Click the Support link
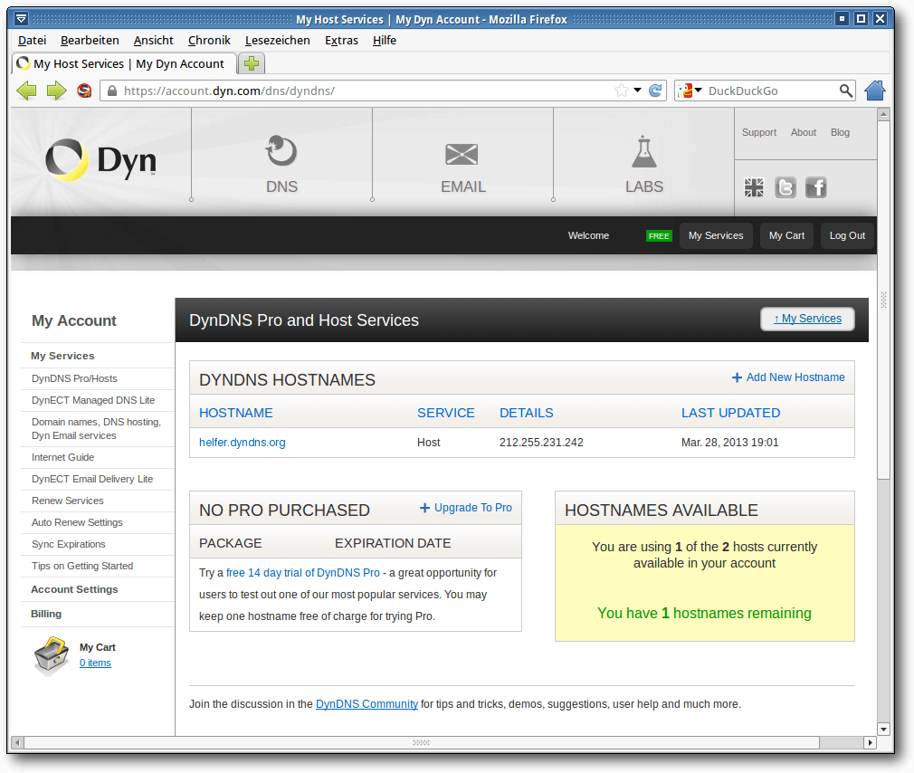The image size is (914, 773). tap(759, 132)
